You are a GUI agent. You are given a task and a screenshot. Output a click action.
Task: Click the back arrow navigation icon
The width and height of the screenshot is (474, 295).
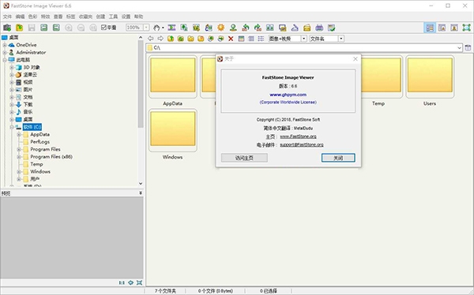[x=151, y=39]
